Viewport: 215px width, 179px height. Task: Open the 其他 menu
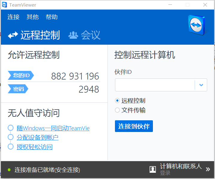coord(33,17)
